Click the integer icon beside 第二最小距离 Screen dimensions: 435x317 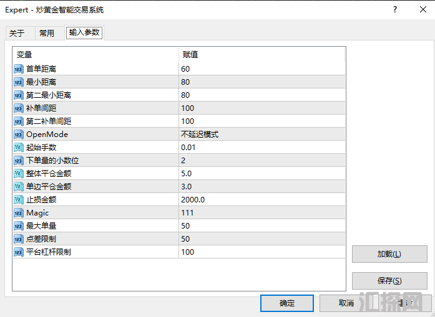pyautogui.click(x=19, y=95)
